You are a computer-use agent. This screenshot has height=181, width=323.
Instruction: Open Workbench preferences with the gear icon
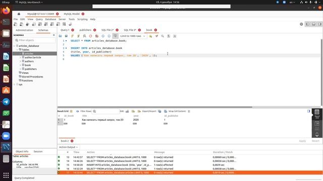click(x=301, y=24)
